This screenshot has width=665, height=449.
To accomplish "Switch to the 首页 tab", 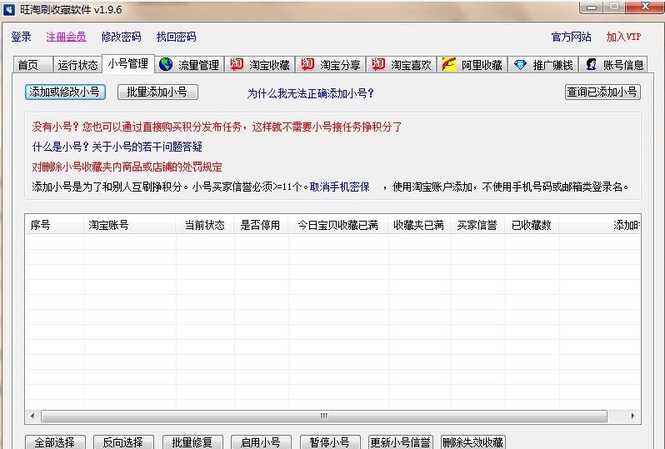I will (x=32, y=65).
